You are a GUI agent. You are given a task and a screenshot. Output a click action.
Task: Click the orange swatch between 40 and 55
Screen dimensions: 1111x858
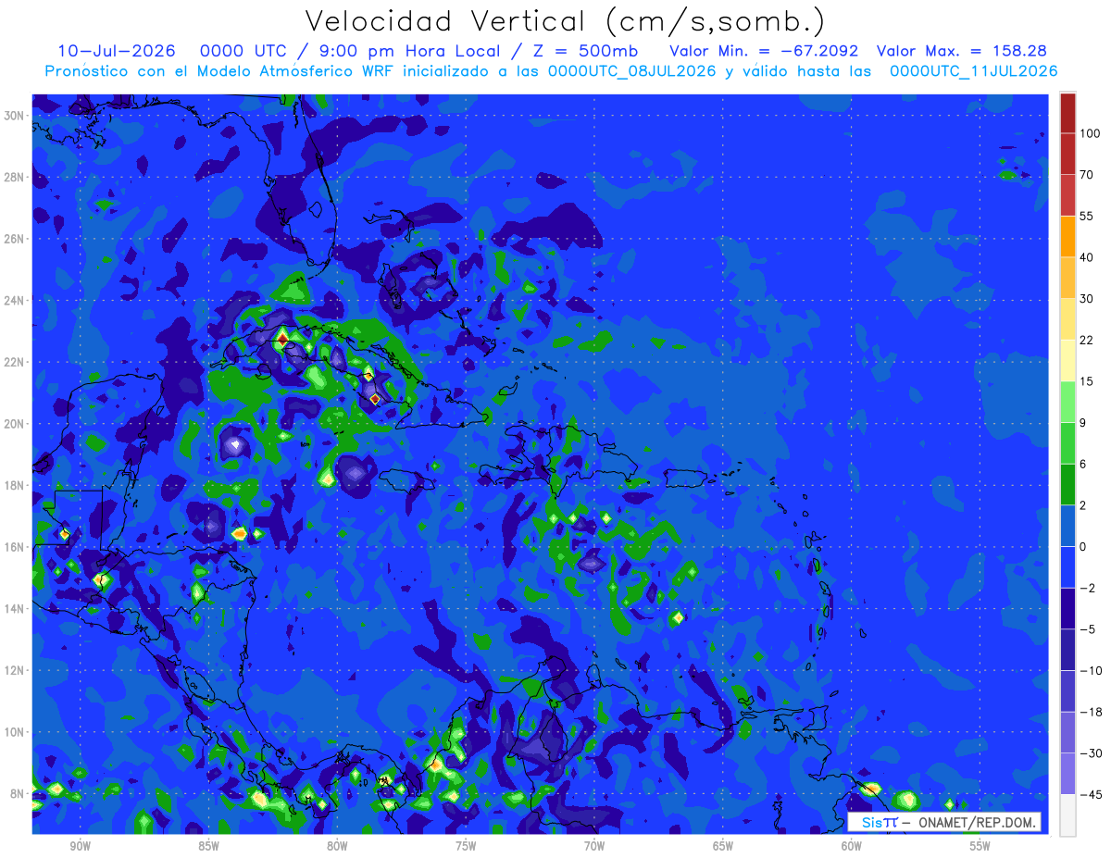(1067, 236)
